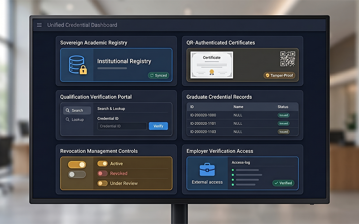This screenshot has height=224, width=359.
Task: Select the Lookup tab in portal sidebar
Action: (x=77, y=120)
